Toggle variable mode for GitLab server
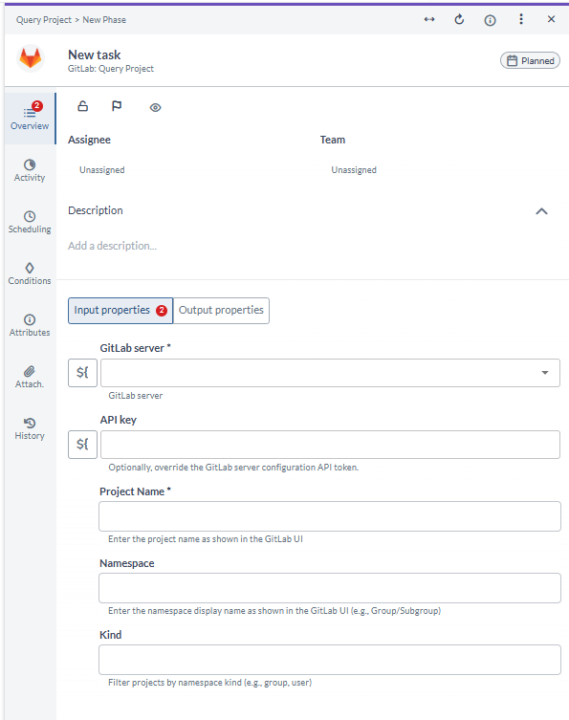 [82, 372]
